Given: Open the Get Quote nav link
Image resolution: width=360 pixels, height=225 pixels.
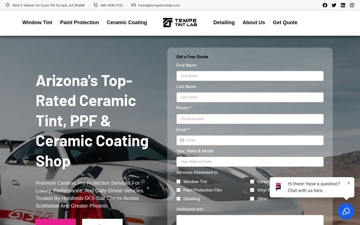Looking at the screenshot, I should coord(285,22).
